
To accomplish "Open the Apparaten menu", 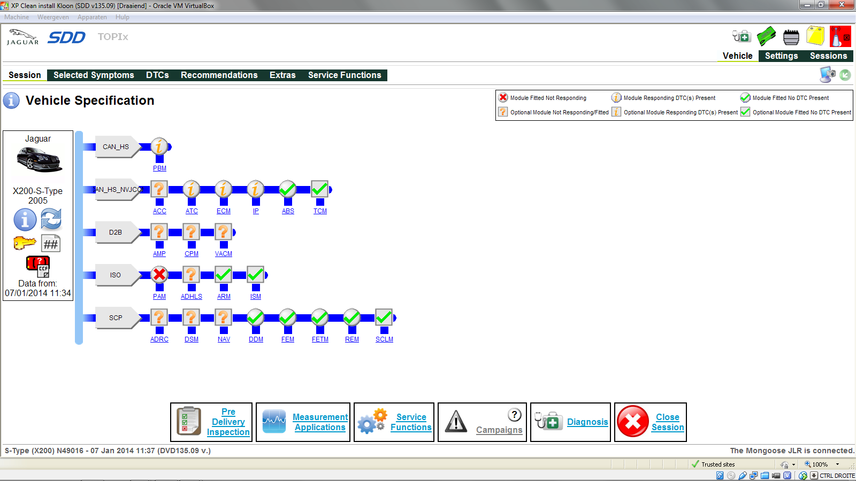I will coord(92,17).
